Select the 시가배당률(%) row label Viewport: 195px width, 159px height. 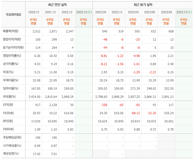click(12, 146)
